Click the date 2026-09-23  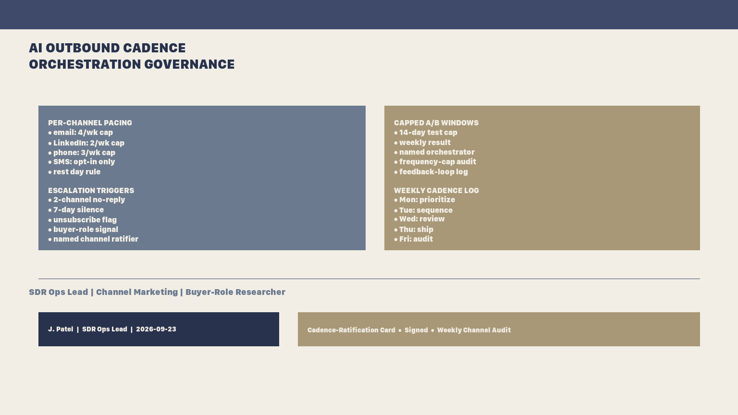156,330
